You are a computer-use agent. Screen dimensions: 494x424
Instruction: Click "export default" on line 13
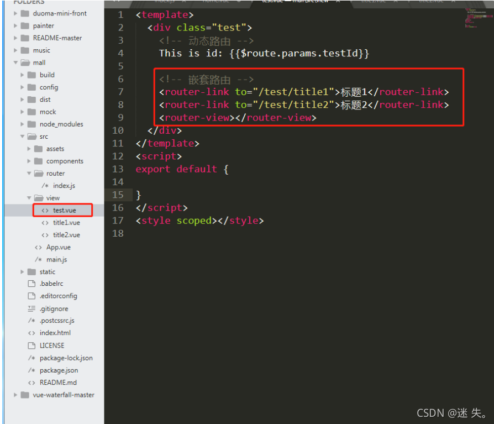pos(176,169)
